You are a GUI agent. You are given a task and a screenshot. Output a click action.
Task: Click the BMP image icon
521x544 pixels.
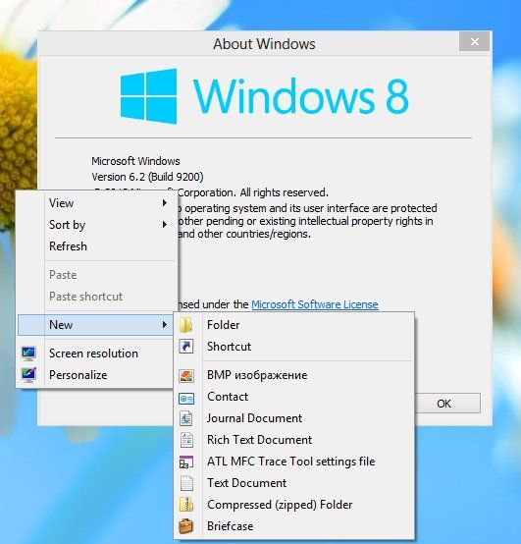pos(186,375)
